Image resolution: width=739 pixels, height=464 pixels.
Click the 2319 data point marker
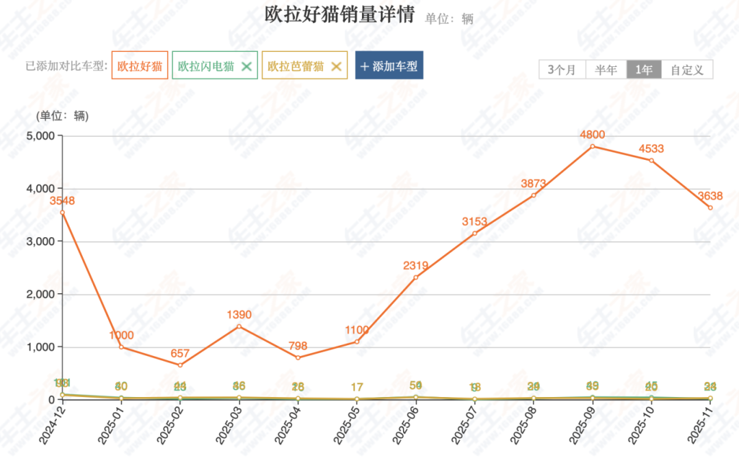tap(415, 277)
